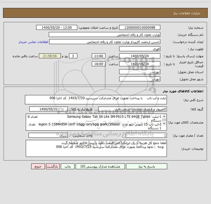Click the بازگشت back button
211x204 pixels.
point(53,166)
